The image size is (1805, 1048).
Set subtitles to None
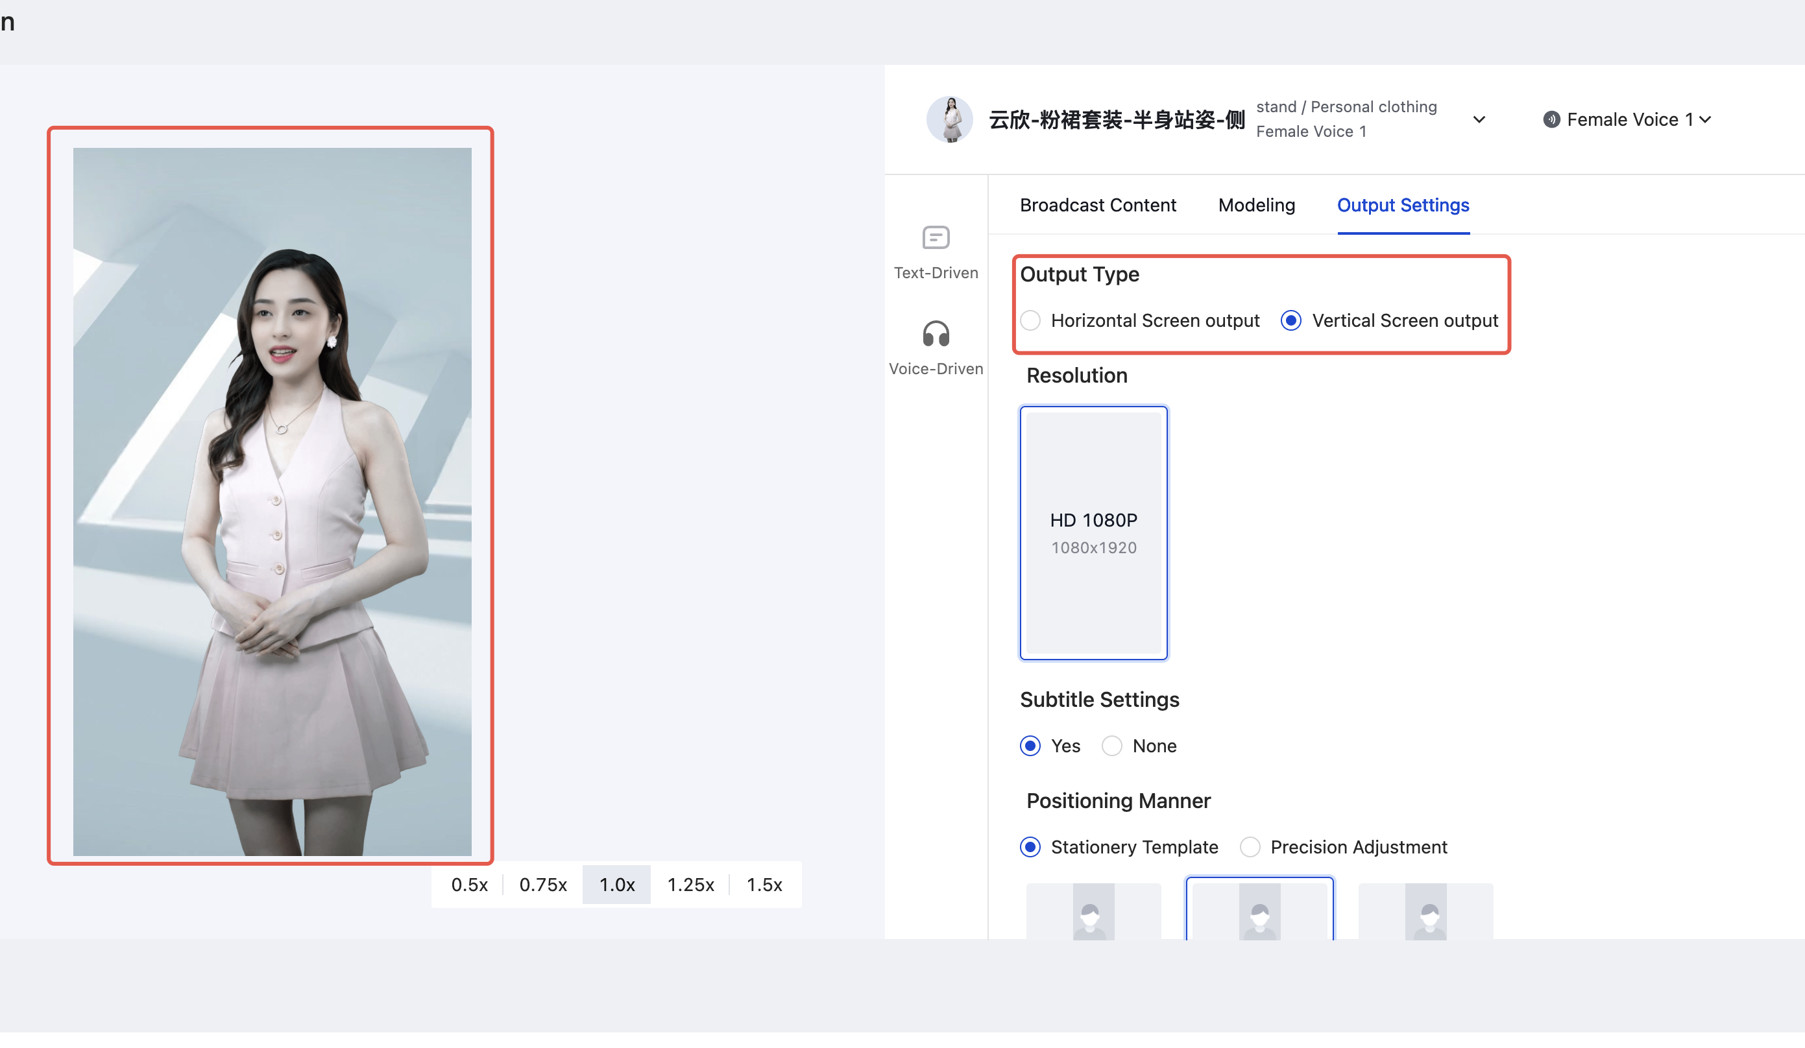coord(1111,746)
